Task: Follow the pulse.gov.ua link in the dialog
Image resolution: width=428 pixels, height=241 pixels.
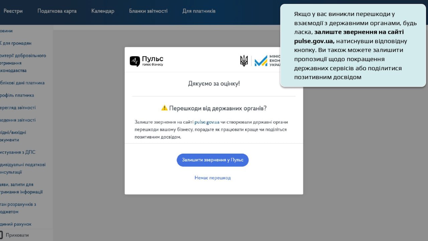Action: (207, 122)
